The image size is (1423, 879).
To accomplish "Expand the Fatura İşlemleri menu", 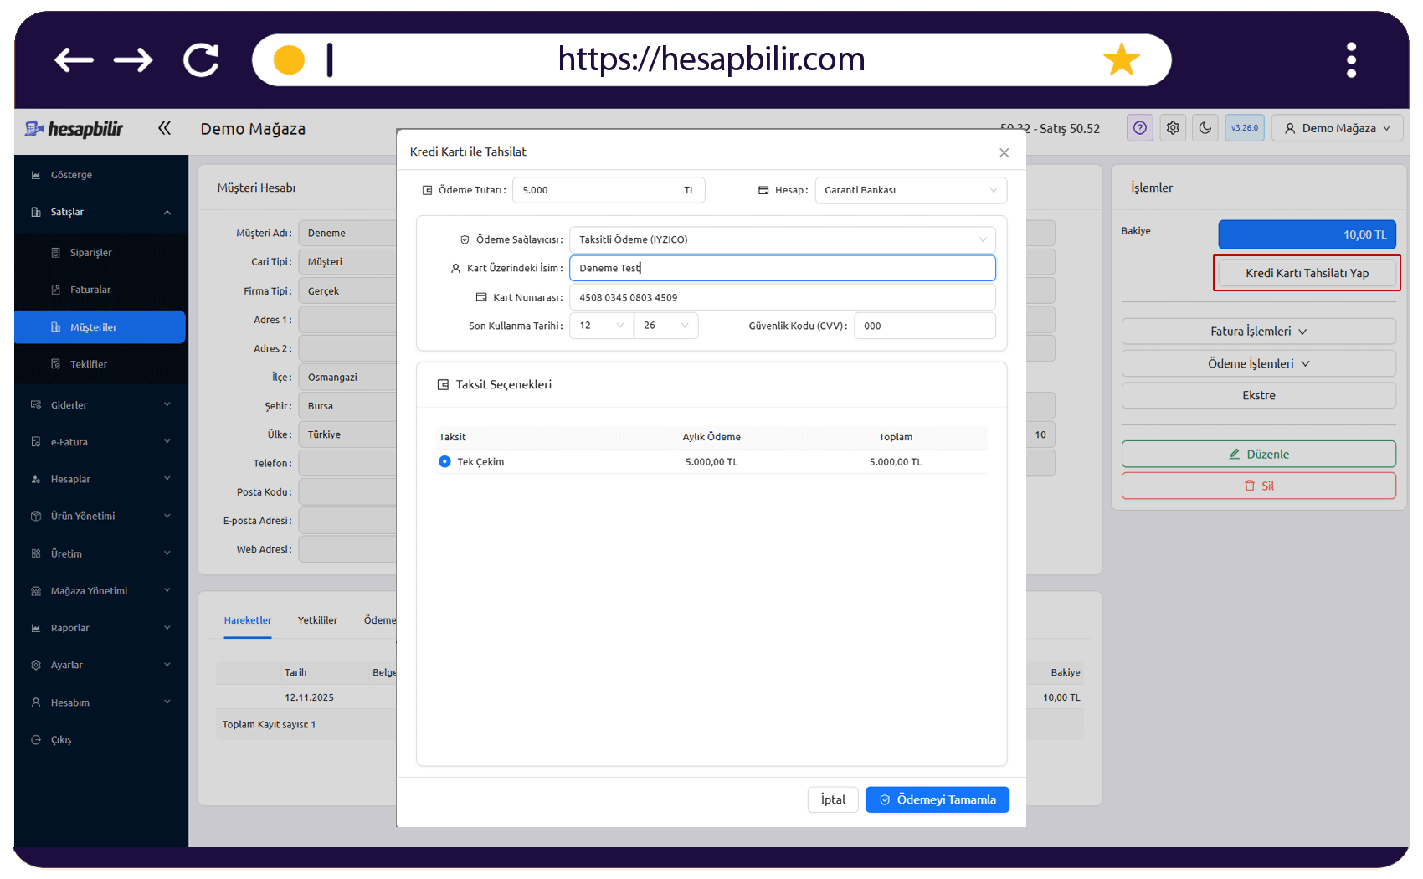I will pos(1258,332).
